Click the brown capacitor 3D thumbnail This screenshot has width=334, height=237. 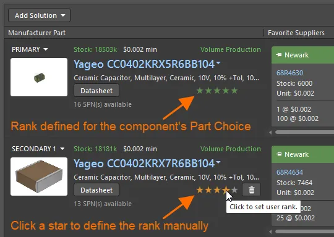(39, 177)
